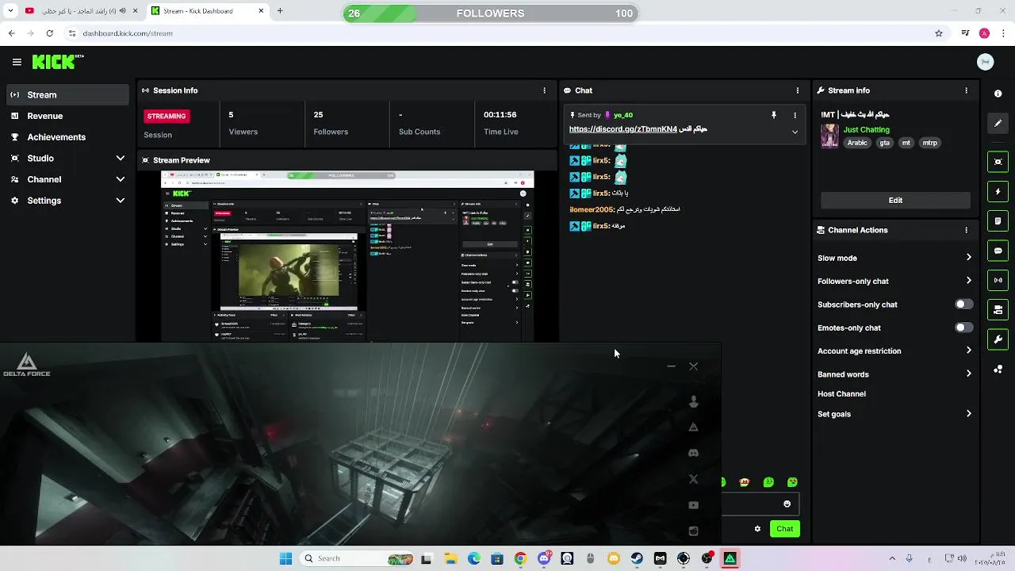Unpin the pinned chat message
This screenshot has height=571, width=1015.
coord(774,115)
